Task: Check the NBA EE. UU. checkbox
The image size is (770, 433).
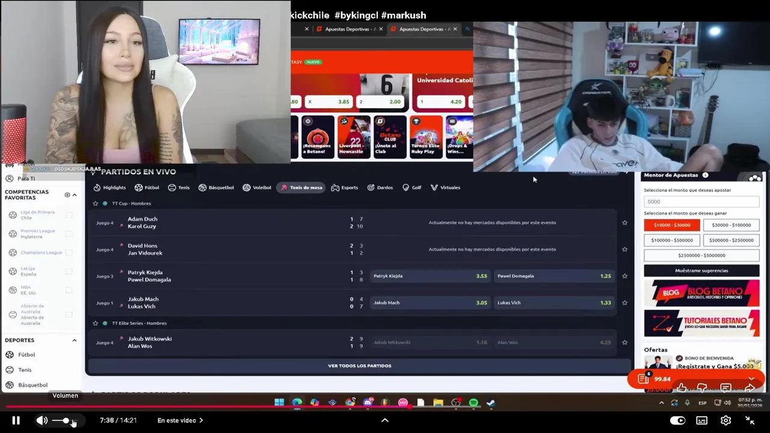Action: (69, 290)
